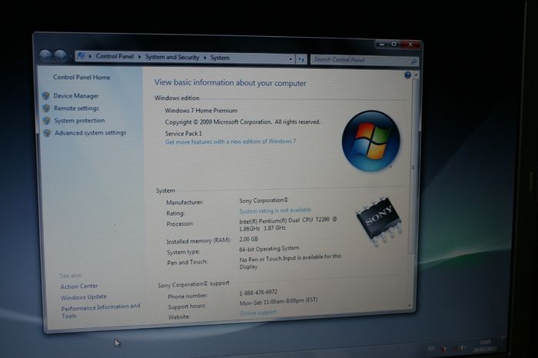Click the 2.00 GB installed memory value
This screenshot has height=358, width=538.
[249, 239]
